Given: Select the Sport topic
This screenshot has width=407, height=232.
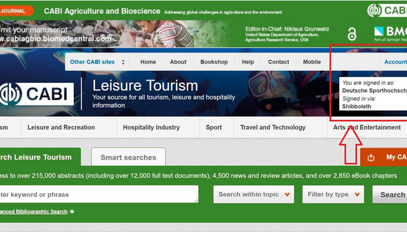Looking at the screenshot, I should pos(213,128).
